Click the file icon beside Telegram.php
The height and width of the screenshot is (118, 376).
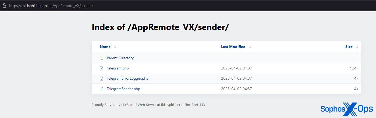pos(101,68)
